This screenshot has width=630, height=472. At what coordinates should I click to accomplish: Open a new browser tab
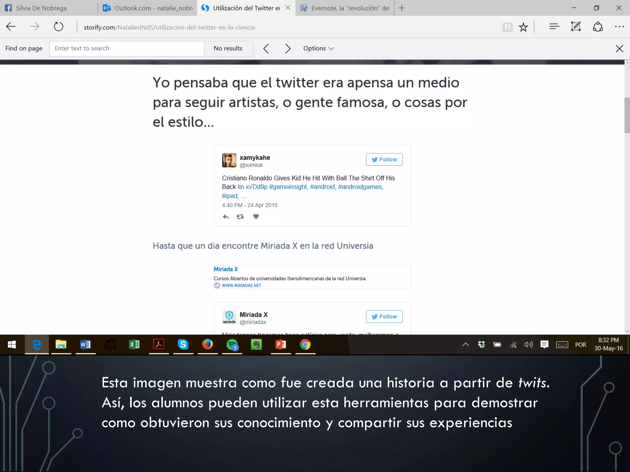pyautogui.click(x=401, y=8)
